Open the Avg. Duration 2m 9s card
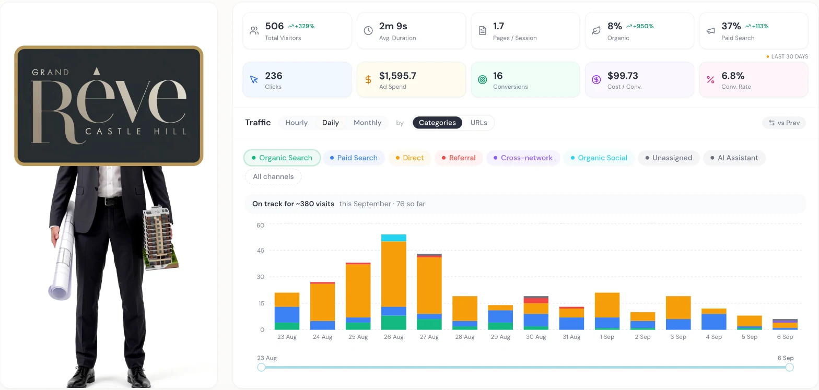Image resolution: width=819 pixels, height=390 pixels. coord(411,31)
